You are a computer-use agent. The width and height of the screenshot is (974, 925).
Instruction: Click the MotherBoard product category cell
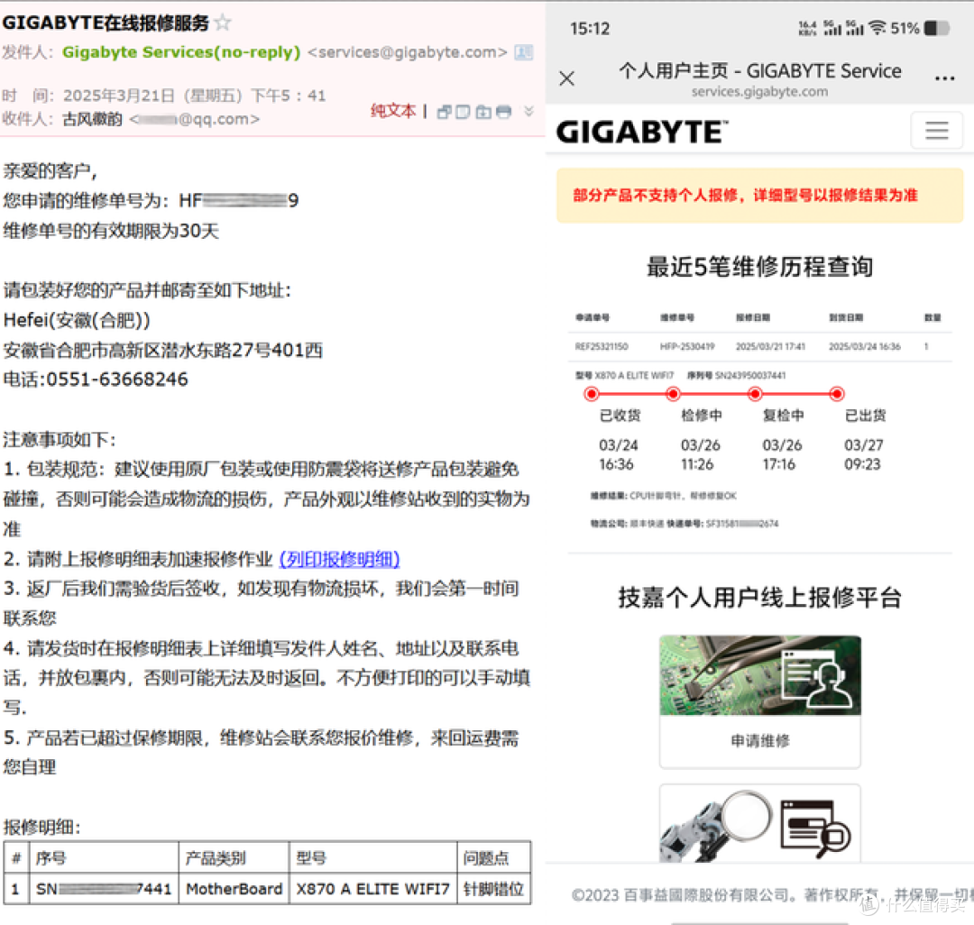pos(234,888)
